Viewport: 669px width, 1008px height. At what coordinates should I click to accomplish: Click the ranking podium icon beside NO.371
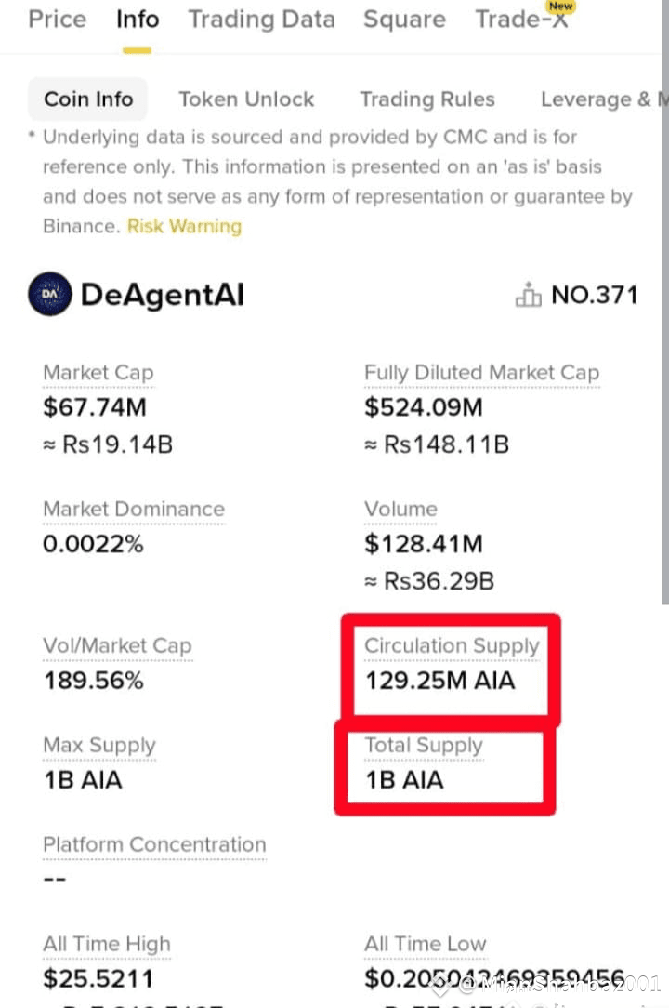[529, 295]
